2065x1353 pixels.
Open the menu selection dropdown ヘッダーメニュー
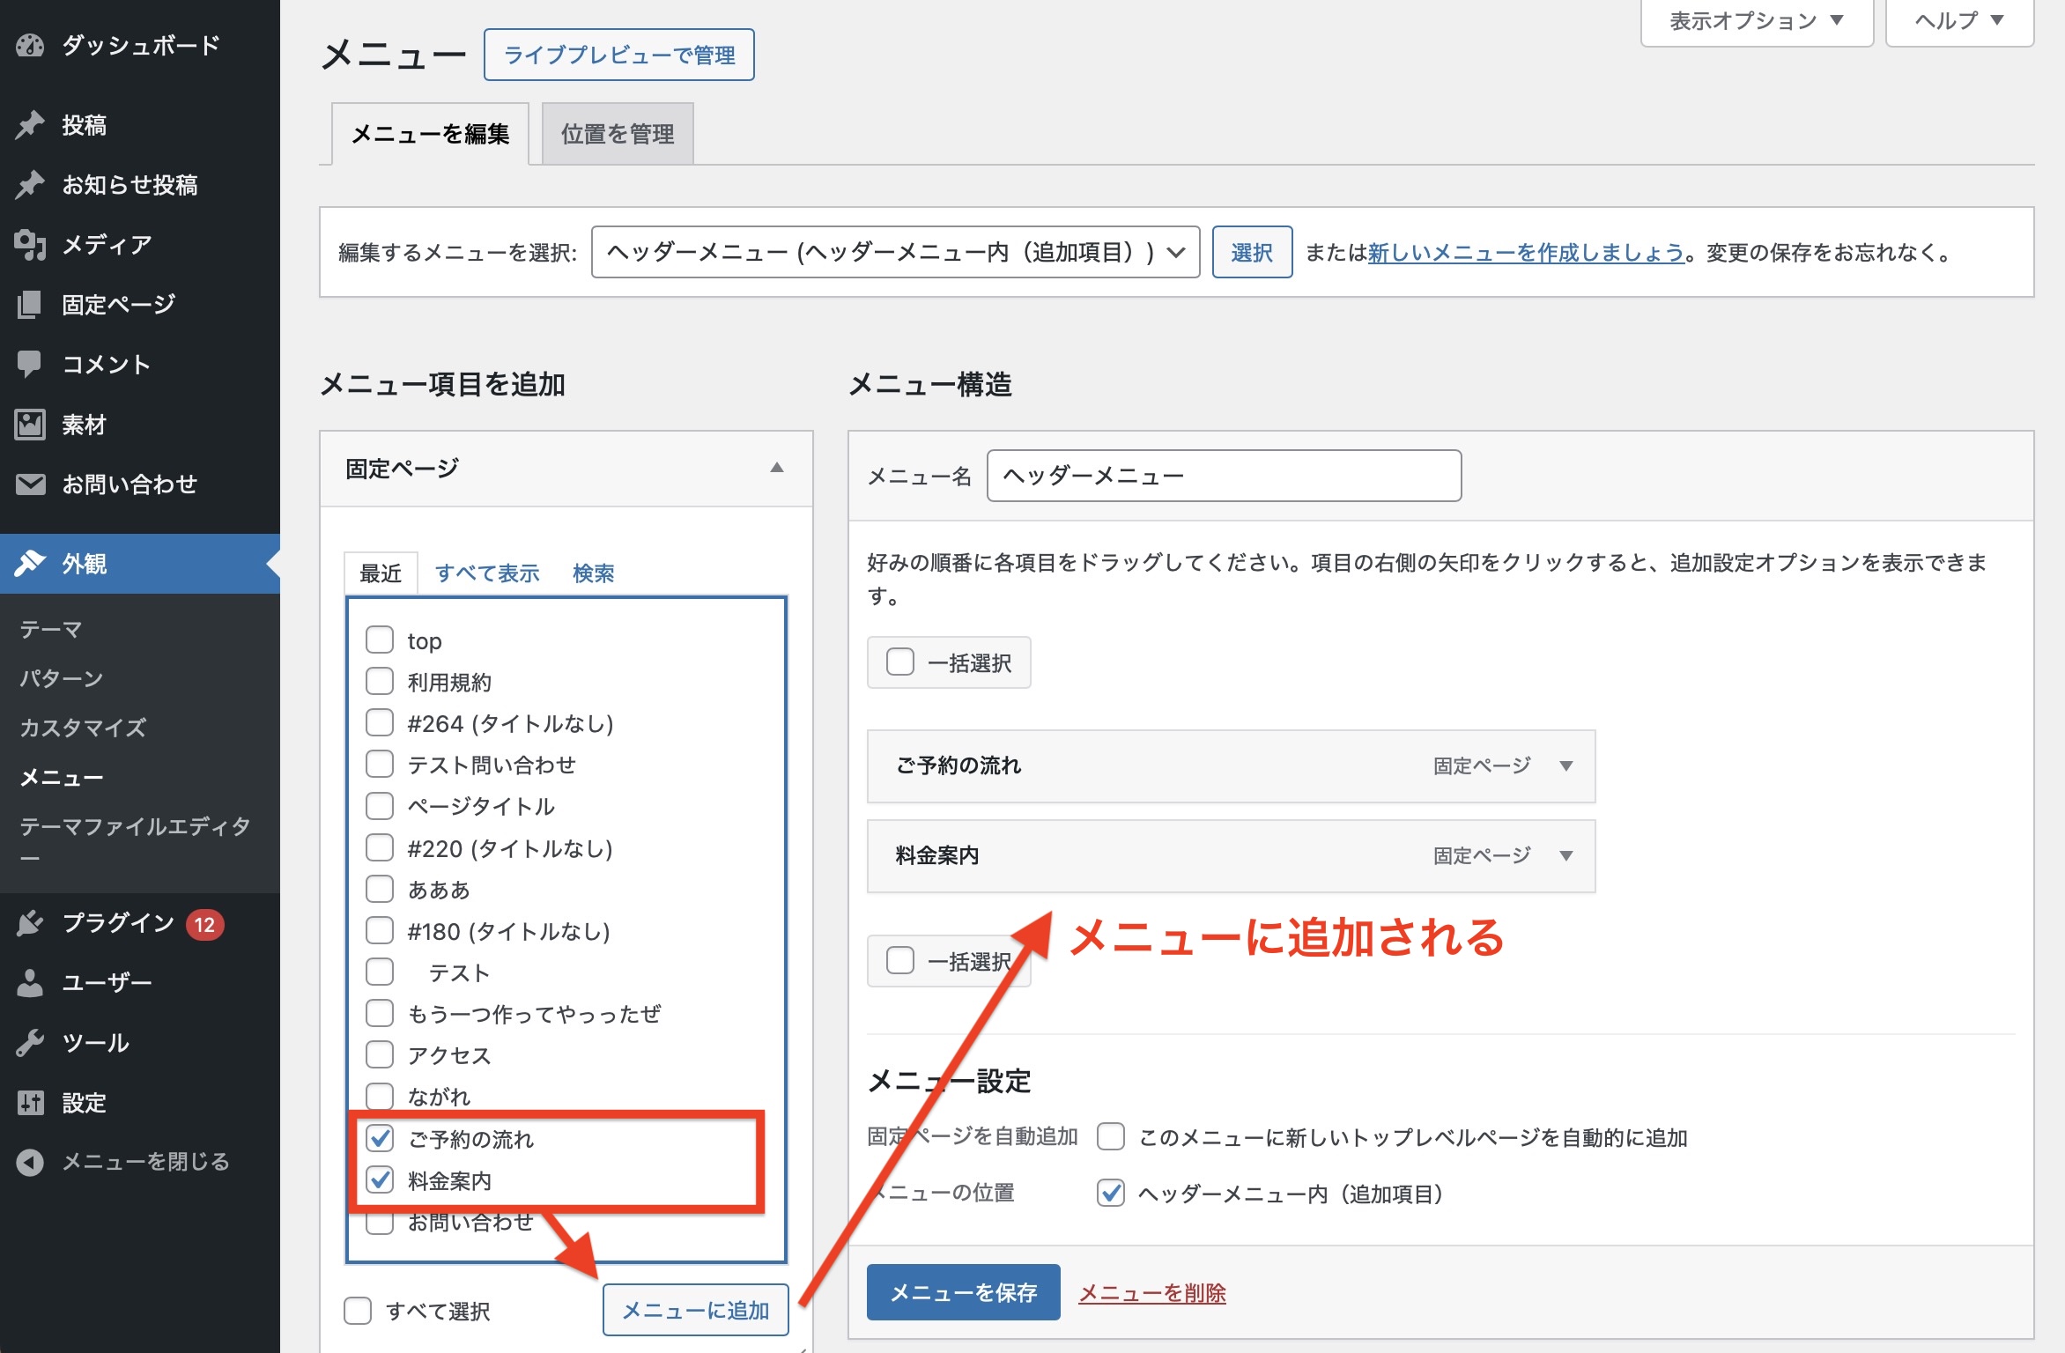point(894,253)
